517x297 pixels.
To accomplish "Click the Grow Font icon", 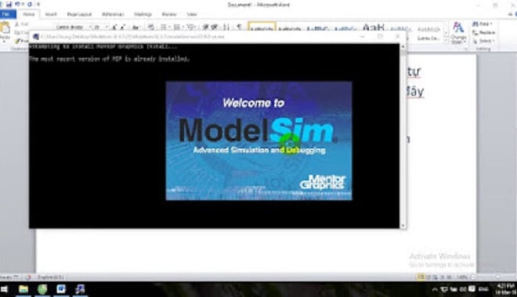I will [x=114, y=27].
